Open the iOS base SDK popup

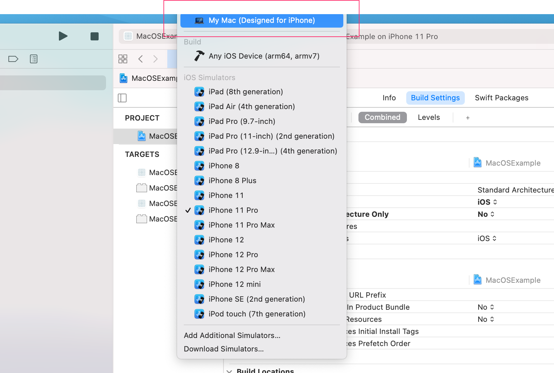(x=487, y=202)
